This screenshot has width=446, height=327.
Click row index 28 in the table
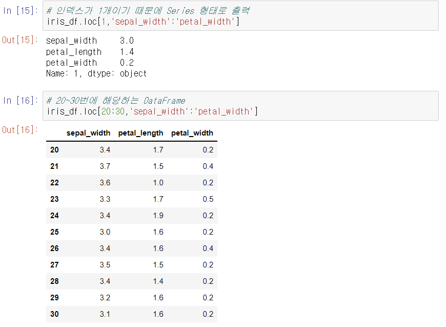click(54, 281)
